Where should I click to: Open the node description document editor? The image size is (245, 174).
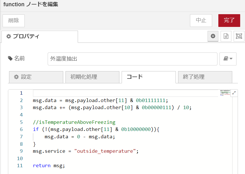226,36
